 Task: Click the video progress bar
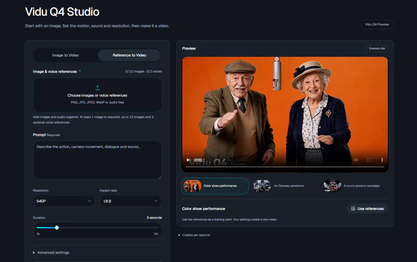tap(285, 167)
